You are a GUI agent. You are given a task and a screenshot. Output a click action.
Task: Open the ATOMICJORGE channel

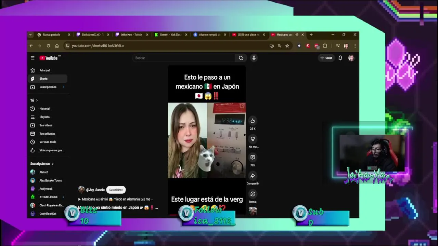tap(48, 197)
